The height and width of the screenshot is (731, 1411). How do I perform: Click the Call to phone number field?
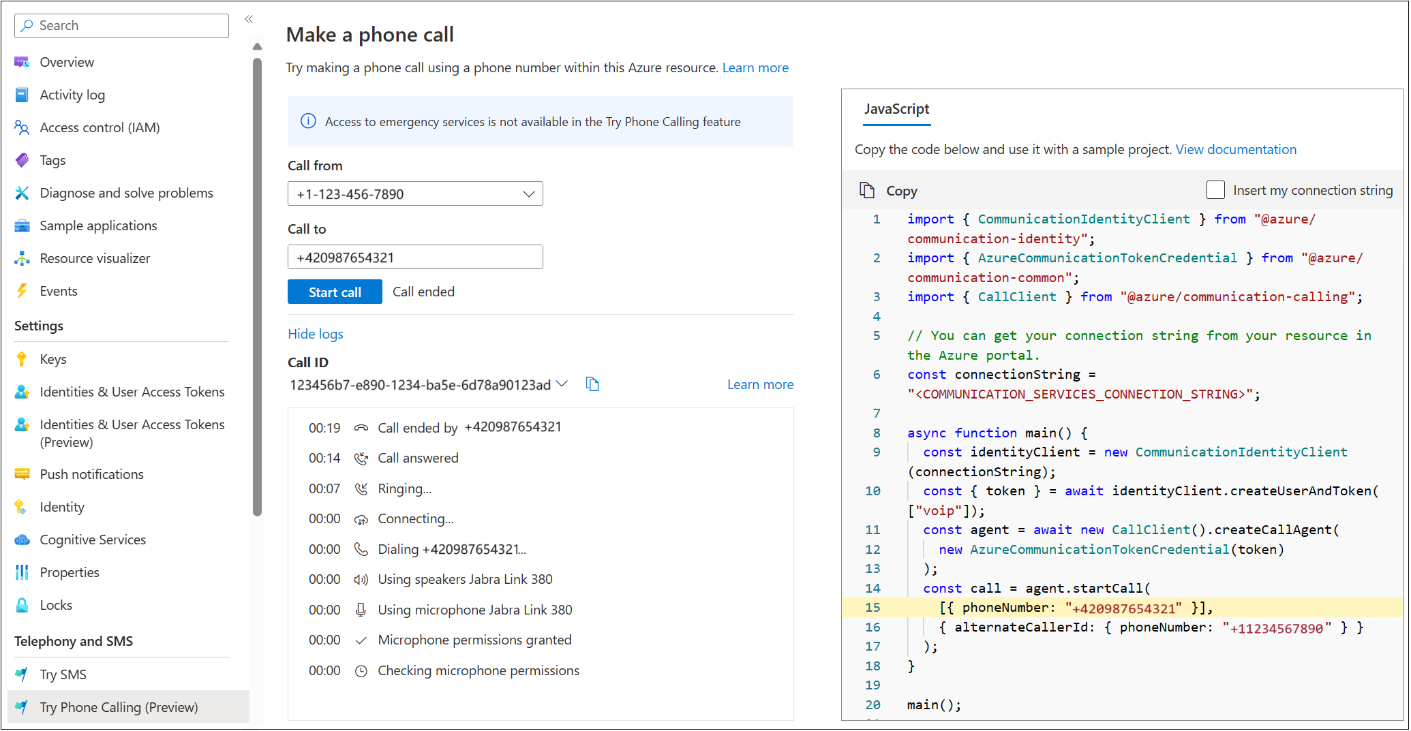coord(415,257)
